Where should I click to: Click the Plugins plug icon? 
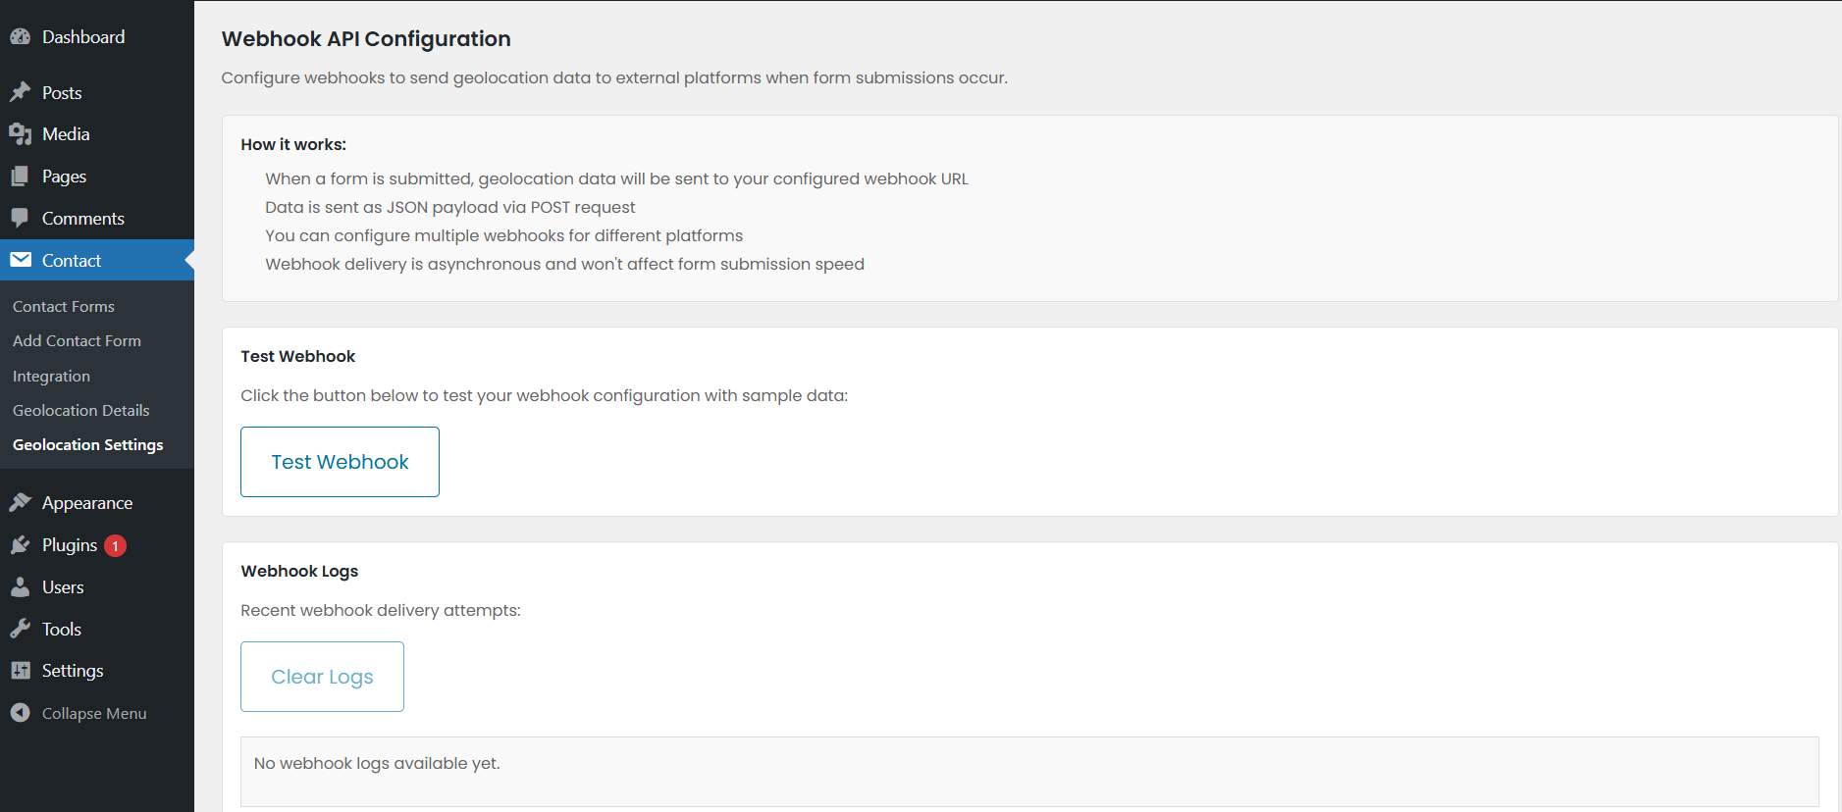pyautogui.click(x=20, y=544)
